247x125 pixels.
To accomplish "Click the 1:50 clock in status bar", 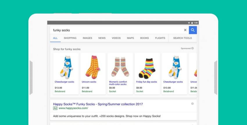I will (x=196, y=23).
